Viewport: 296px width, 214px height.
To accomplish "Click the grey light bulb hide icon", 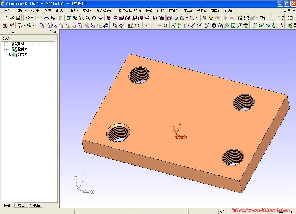I will coord(204,18).
